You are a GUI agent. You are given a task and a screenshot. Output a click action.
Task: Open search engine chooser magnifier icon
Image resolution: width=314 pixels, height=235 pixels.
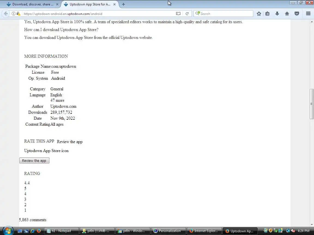tap(197, 13)
